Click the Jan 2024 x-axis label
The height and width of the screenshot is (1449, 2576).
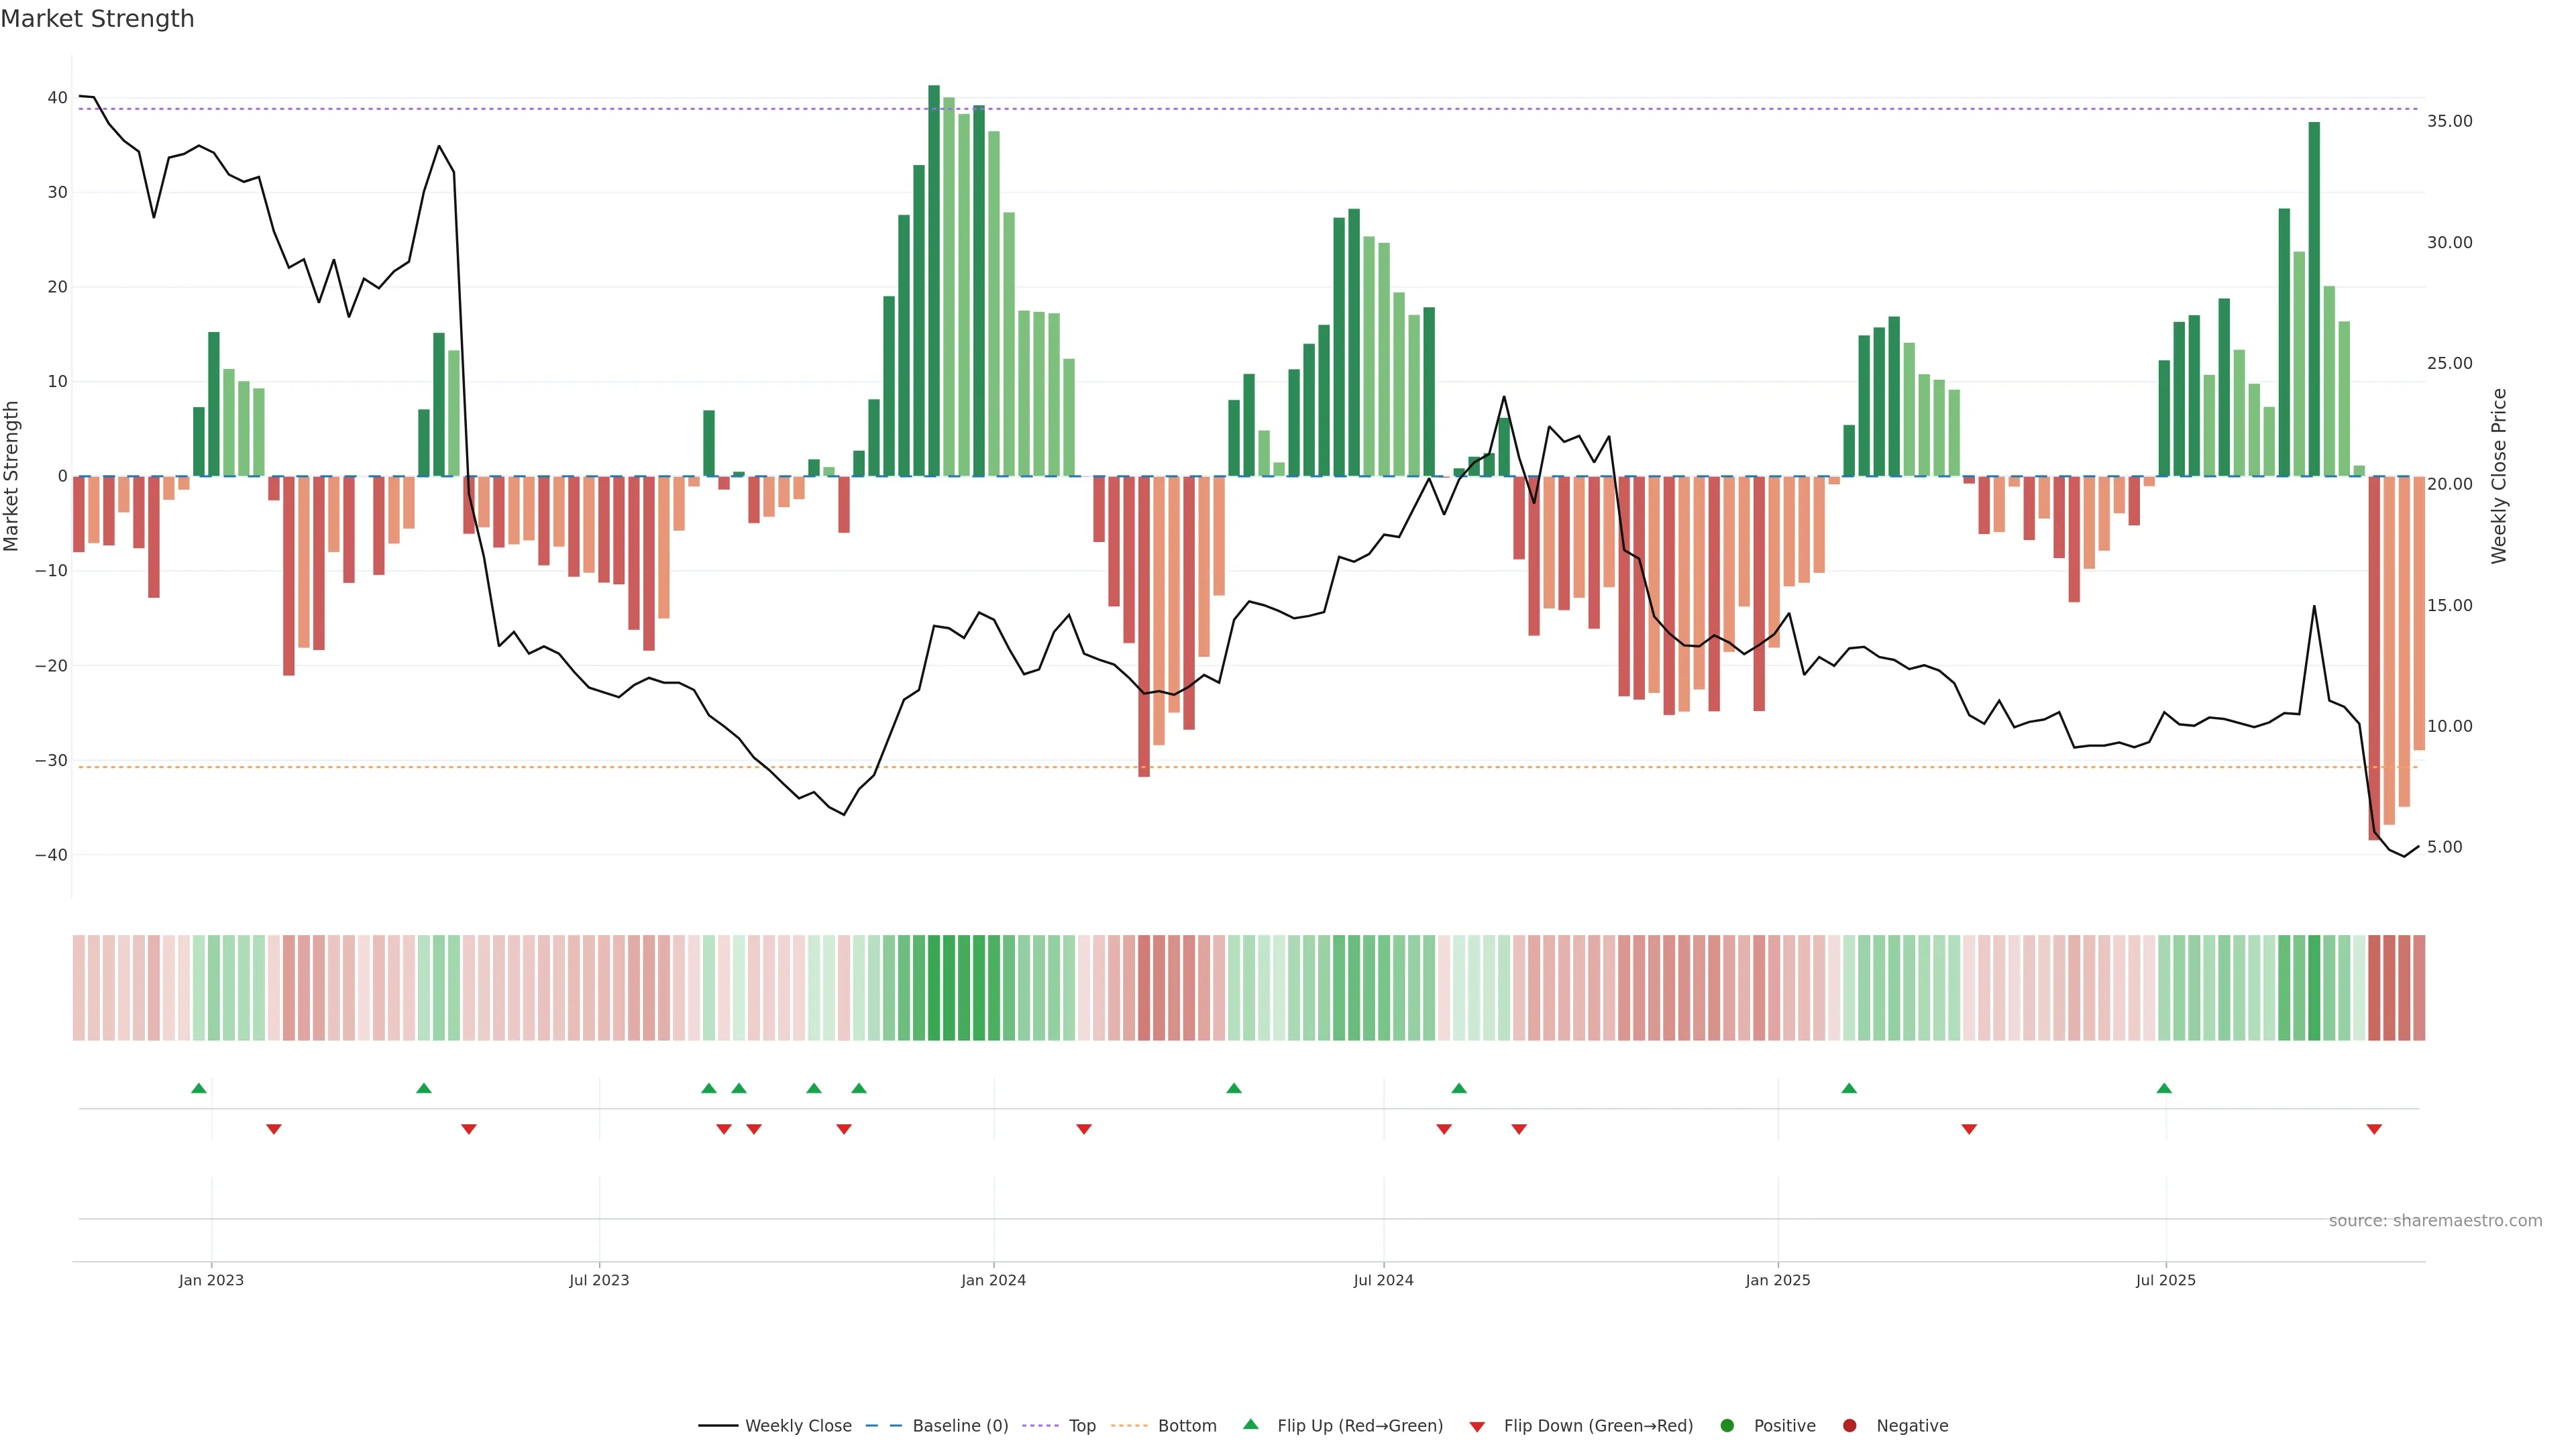pyautogui.click(x=993, y=1280)
